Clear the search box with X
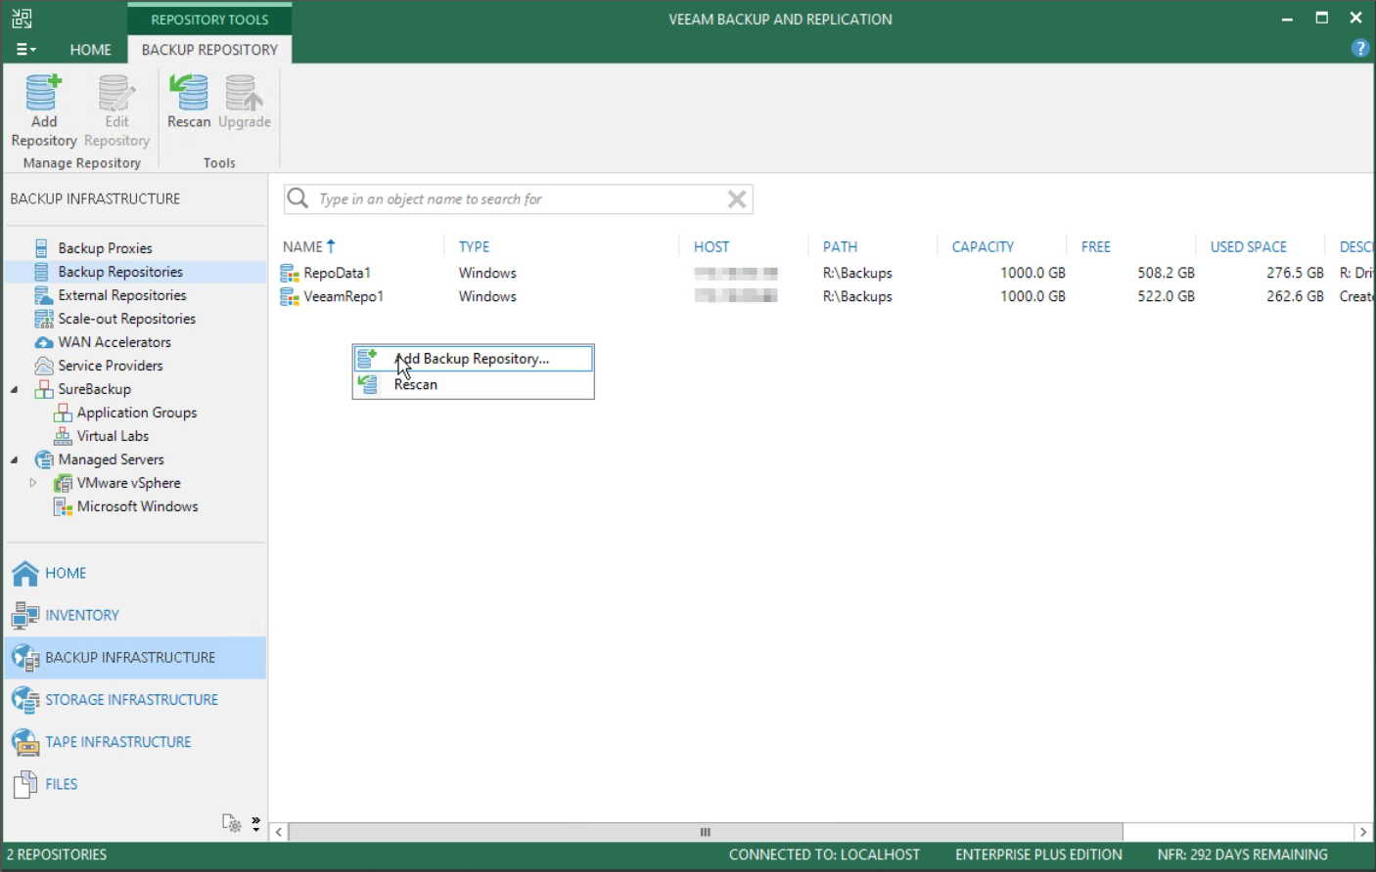1376x872 pixels. 737,199
